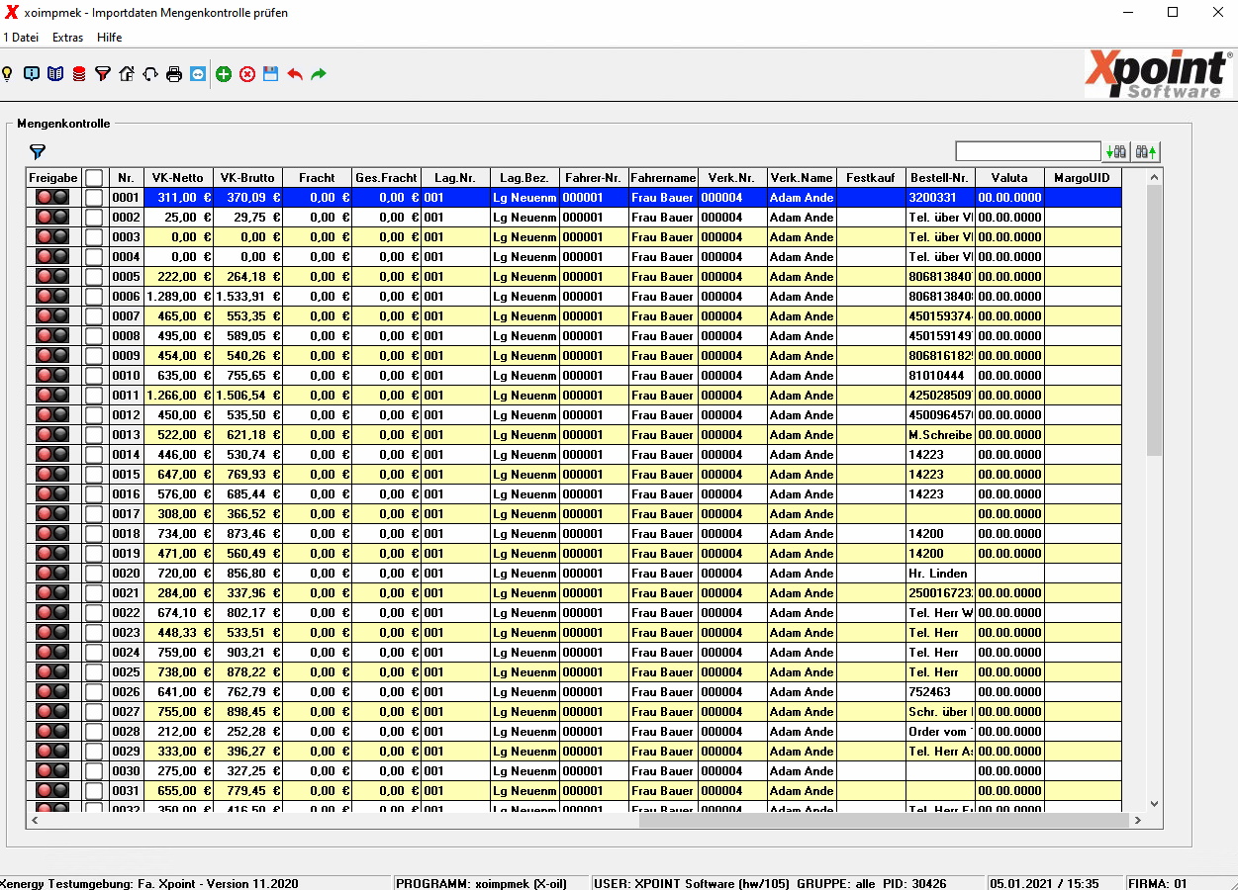1238x890 pixels.
Task: Sort by the VK-Netto column header
Action: click(x=178, y=178)
